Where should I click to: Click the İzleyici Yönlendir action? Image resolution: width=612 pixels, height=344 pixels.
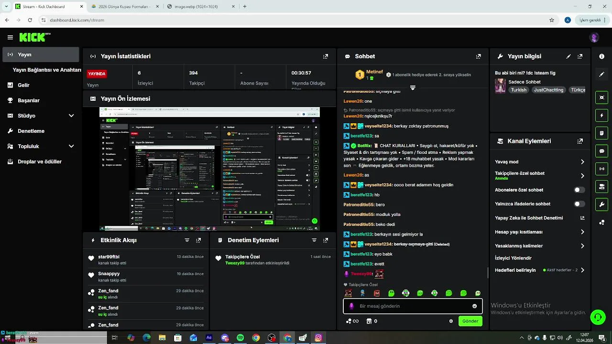[513, 258]
